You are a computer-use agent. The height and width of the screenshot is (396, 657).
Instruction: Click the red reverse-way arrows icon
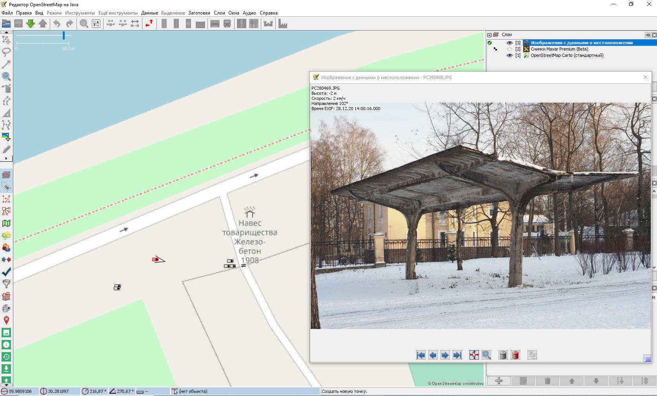tap(149, 24)
